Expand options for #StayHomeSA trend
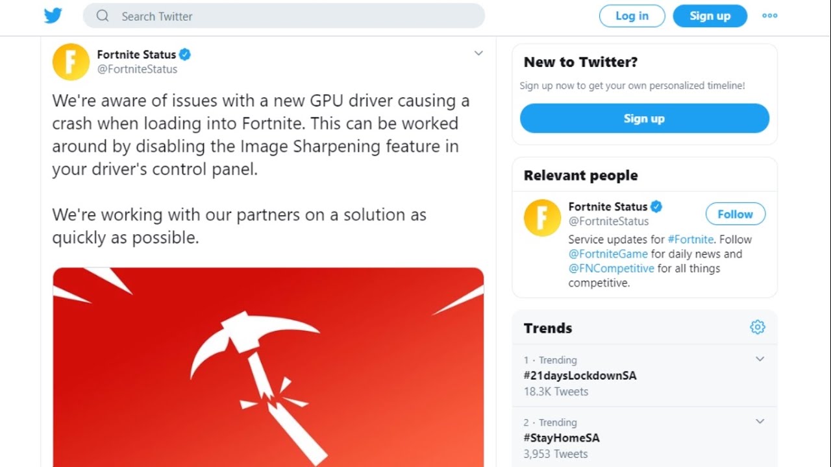The width and height of the screenshot is (831, 467). [760, 422]
